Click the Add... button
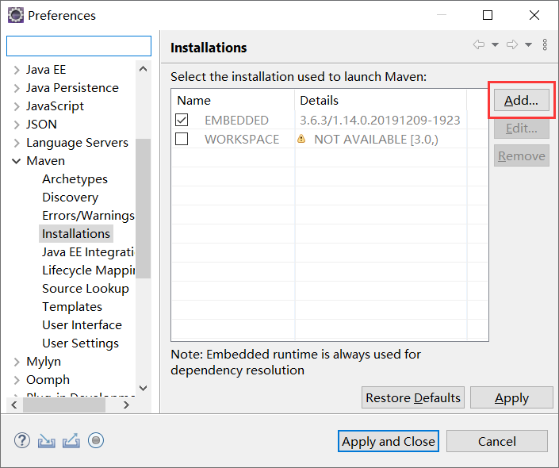The image size is (559, 468). 521,100
